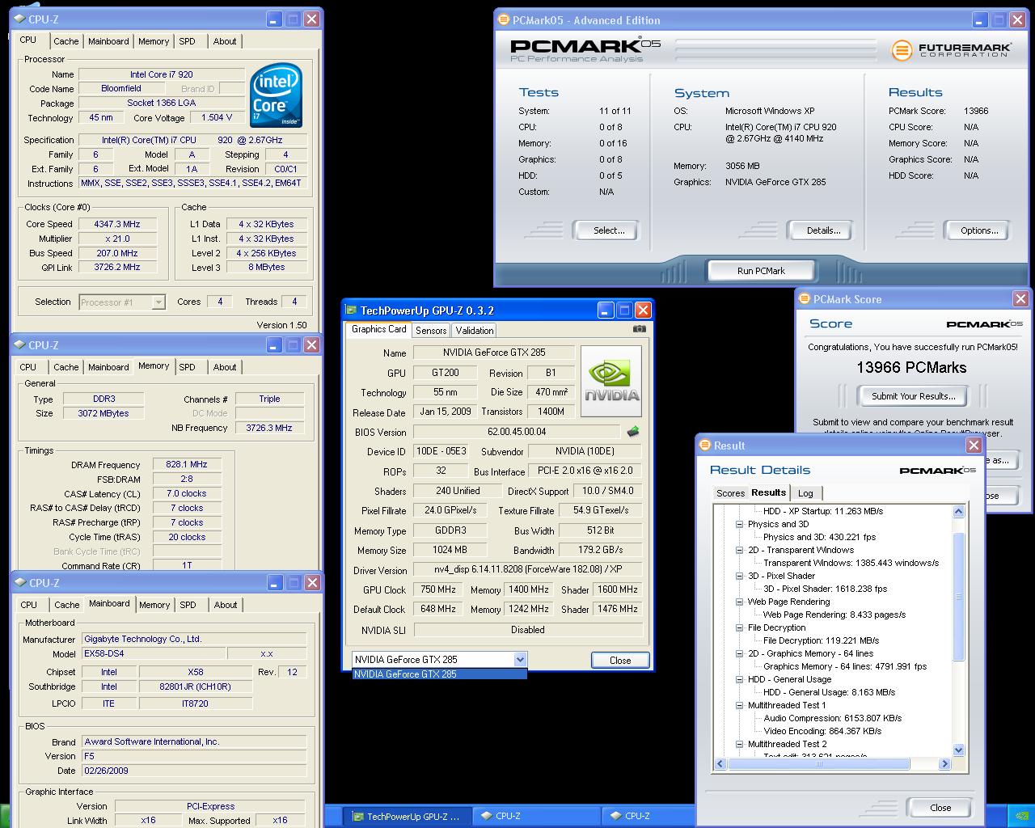The image size is (1035, 828).
Task: Select the Audio Compression: 6153.807 KB/s row
Action: (832, 718)
